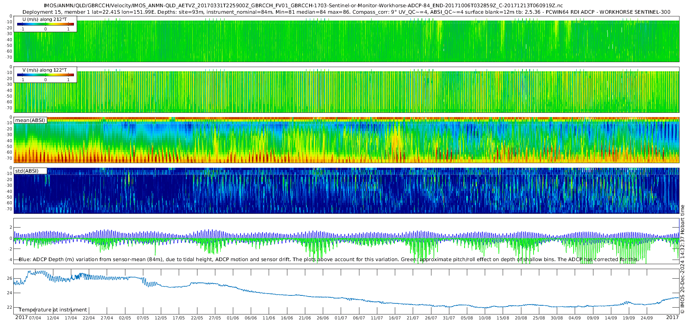Click the U velocity colorbar legend
Screen dimensions: 686x324
click(45, 24)
